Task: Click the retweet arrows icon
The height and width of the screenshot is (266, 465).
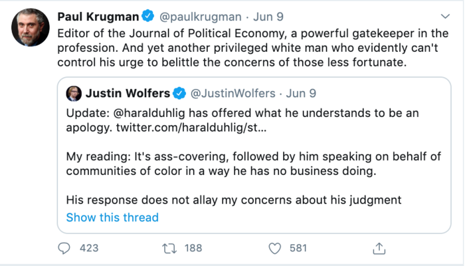Action: [170, 248]
